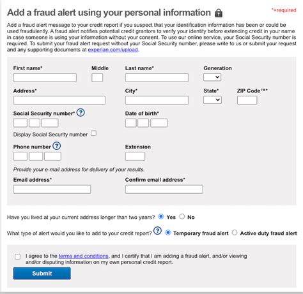Open Social Security number help icon
This screenshot has height=294, width=303.
pos(81,112)
